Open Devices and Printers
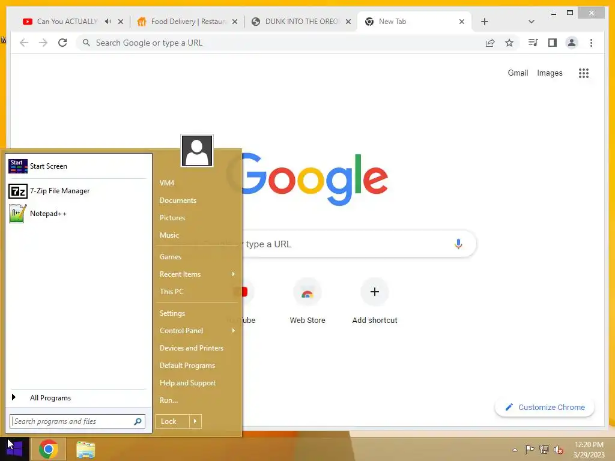This screenshot has width=615, height=461. click(192, 348)
